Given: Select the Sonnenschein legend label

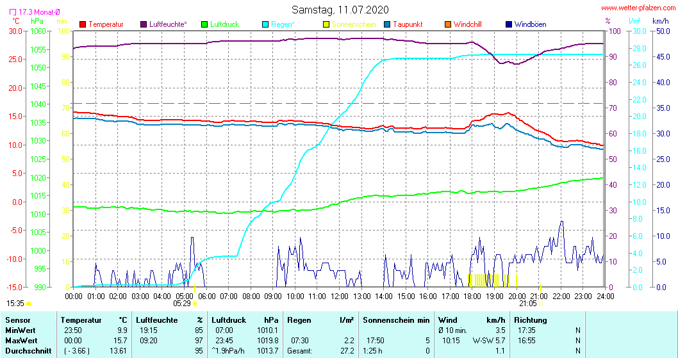Looking at the screenshot, I should (354, 24).
